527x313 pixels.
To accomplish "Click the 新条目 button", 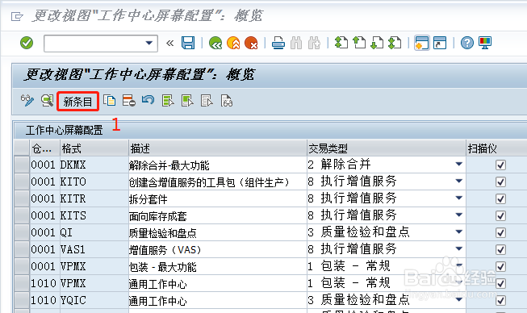I will click(x=77, y=101).
